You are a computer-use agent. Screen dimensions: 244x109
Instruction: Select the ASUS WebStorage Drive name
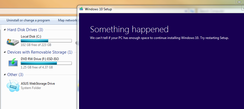point(38,84)
